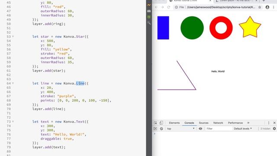The height and width of the screenshot is (156, 277).
Task: Open the Performance tab
Action: pos(235,123)
